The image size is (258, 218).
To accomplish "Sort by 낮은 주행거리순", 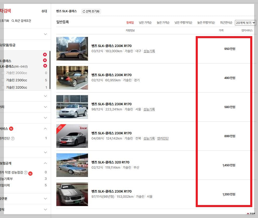I will pos(183,23).
